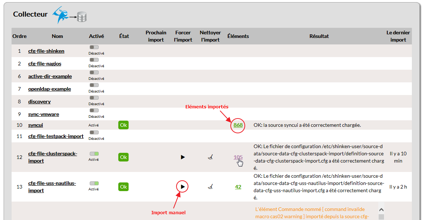Click the Éléments column header
Screen dimensions: 422x220
click(x=238, y=36)
